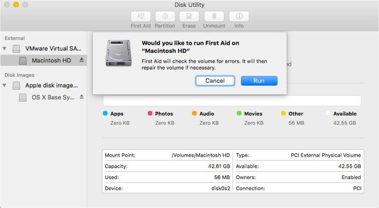Click the Audio legend label
379x208 pixels.
pos(207,114)
